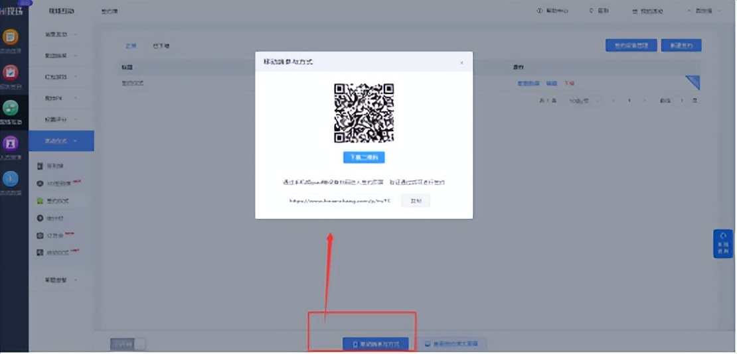
Task: Toggle the switch in the bottom bar
Action: click(x=128, y=343)
